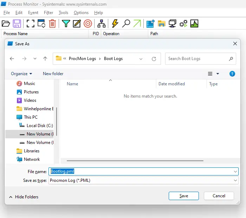Open recent locations dropdown chevron
This screenshot has width=246, height=218.
point(35,59)
